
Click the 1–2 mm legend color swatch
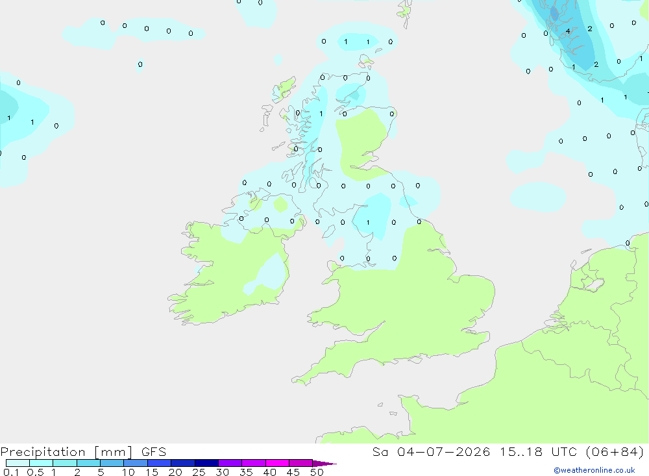64,463
